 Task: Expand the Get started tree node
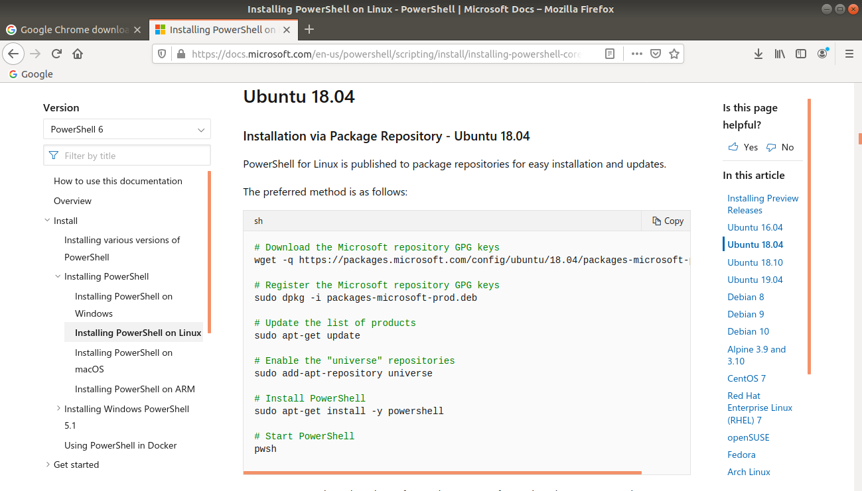(47, 464)
